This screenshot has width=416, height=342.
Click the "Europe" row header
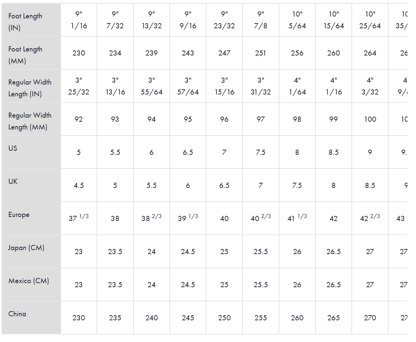pos(19,214)
